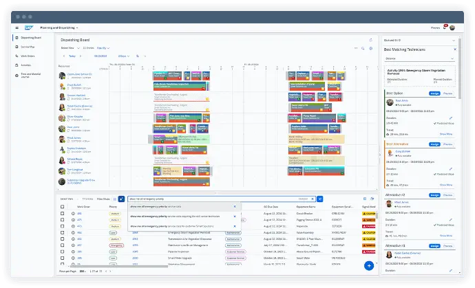The image size is (475, 288).
Task: Open Dispatching Board settings gear
Action: pyautogui.click(x=371, y=48)
